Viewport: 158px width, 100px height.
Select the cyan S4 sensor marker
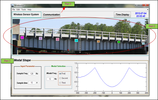(76, 40)
